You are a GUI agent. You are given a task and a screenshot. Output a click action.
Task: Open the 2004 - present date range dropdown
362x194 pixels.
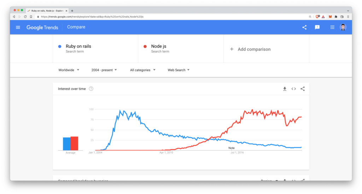pyautogui.click(x=104, y=70)
